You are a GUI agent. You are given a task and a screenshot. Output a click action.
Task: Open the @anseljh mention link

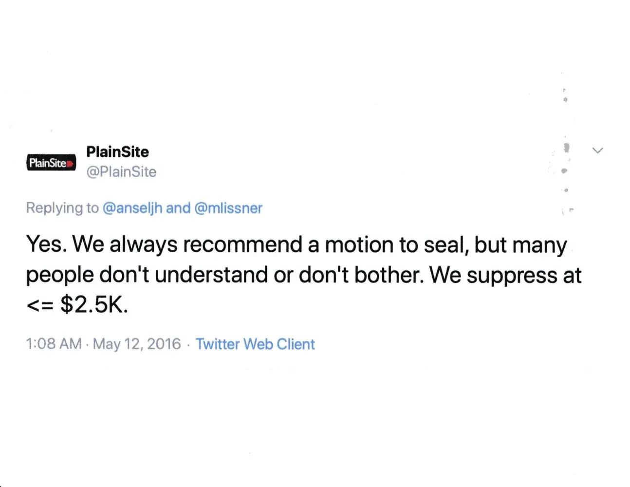[132, 208]
